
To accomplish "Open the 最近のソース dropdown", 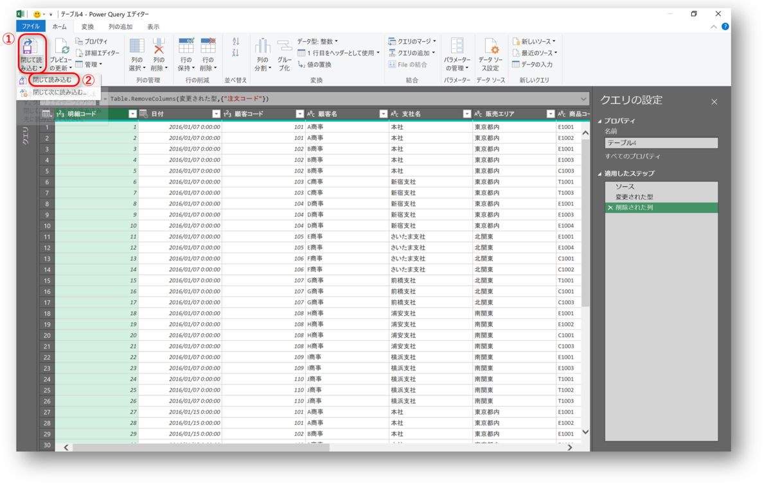I will pyautogui.click(x=535, y=53).
